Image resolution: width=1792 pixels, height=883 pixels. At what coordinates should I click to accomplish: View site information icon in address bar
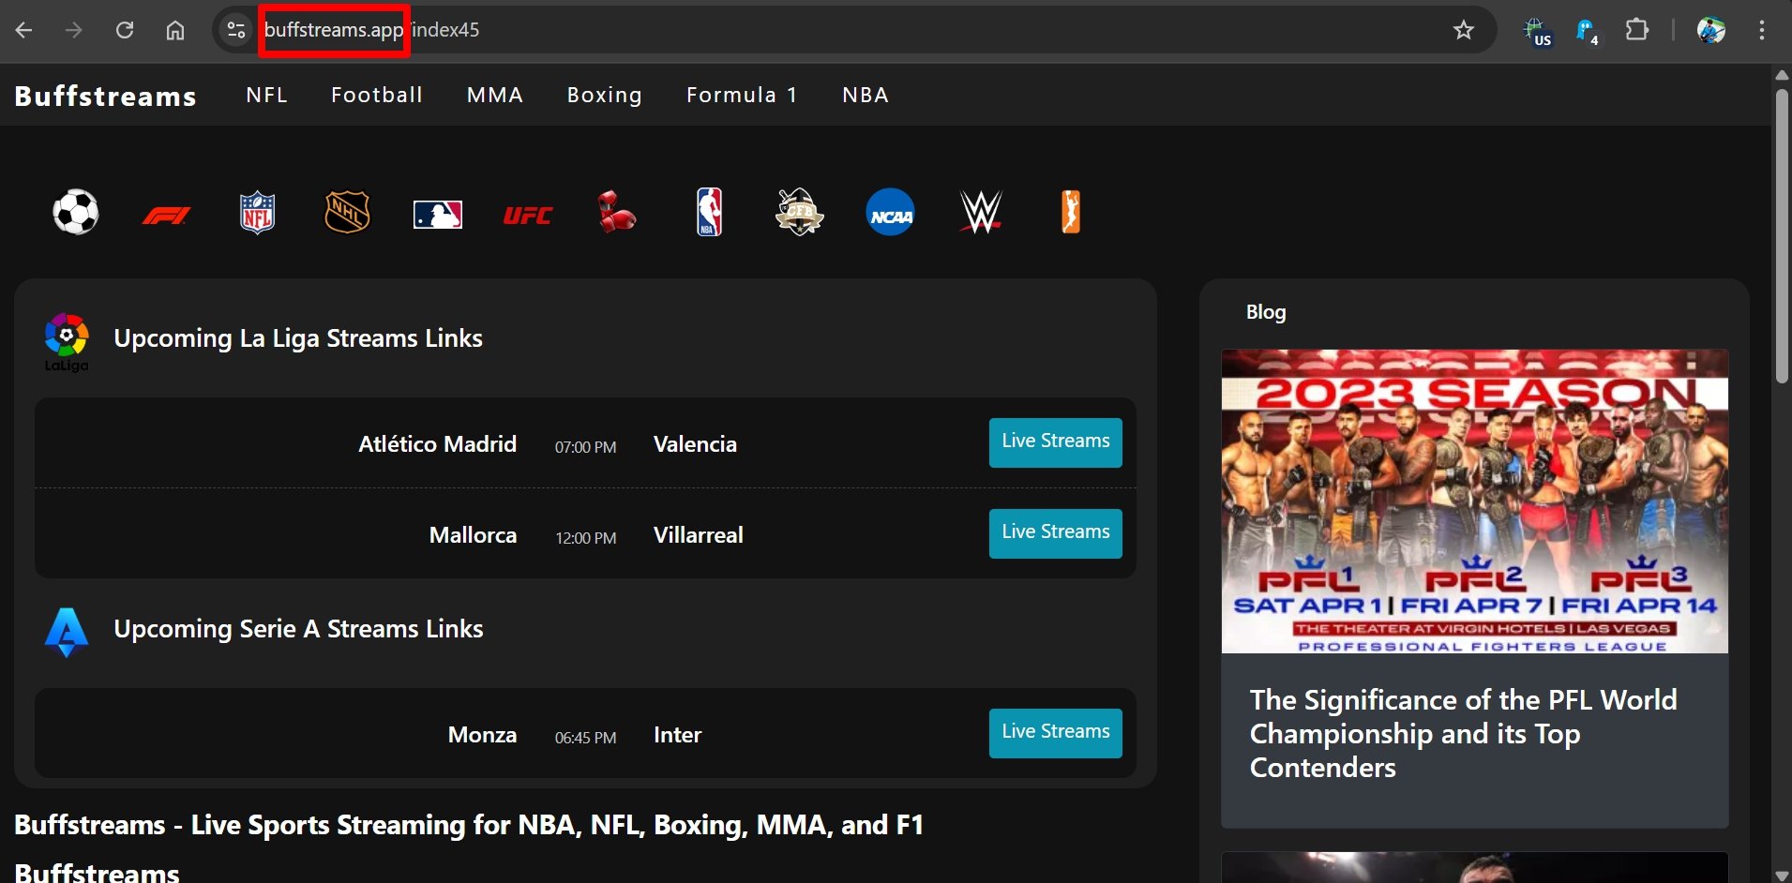(x=236, y=30)
